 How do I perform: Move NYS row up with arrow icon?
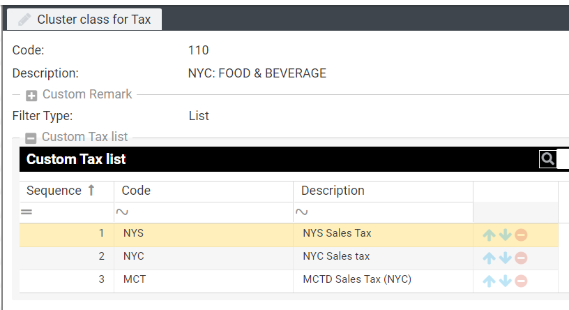pyautogui.click(x=489, y=235)
